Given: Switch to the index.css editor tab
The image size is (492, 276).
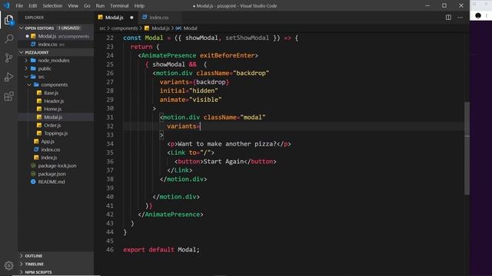Looking at the screenshot, I should [x=159, y=18].
